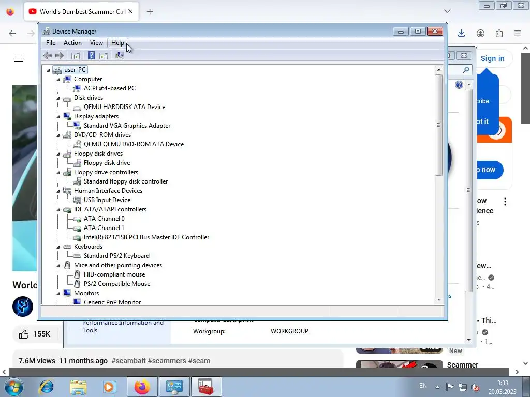Open Firefox extensions puzzle icon
Image resolution: width=530 pixels, height=397 pixels.
(499, 33)
